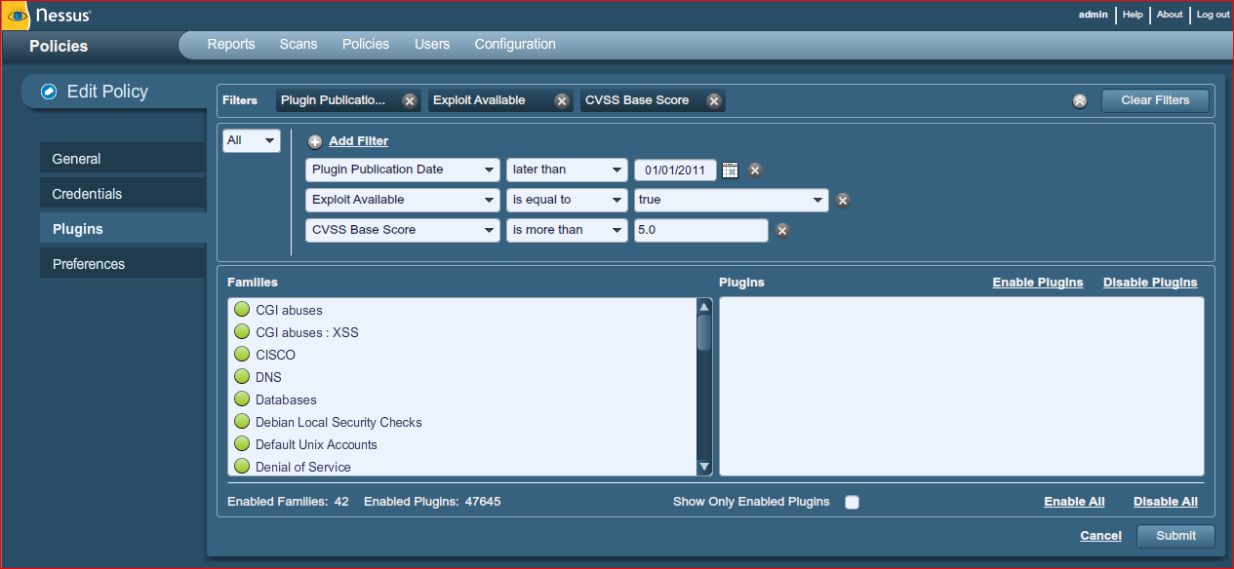Image resolution: width=1234 pixels, height=569 pixels.
Task: Select the CISCO family name
Action: tap(275, 356)
